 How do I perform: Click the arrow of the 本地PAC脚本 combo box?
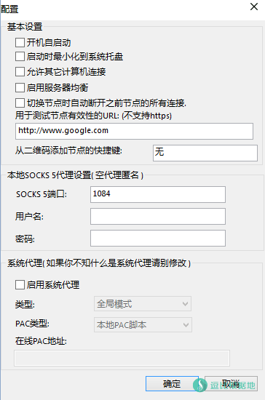186,325
